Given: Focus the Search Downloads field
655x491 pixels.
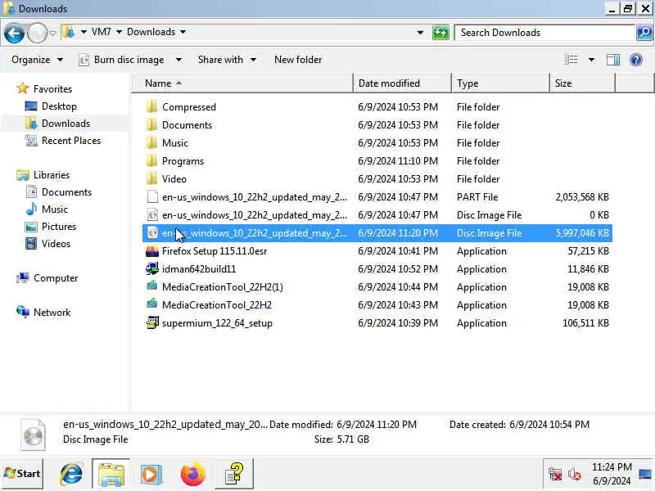Looking at the screenshot, I should 544,33.
